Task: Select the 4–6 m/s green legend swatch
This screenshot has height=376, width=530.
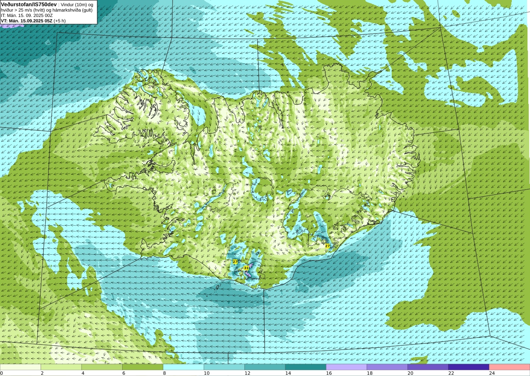Action: tap(102, 367)
